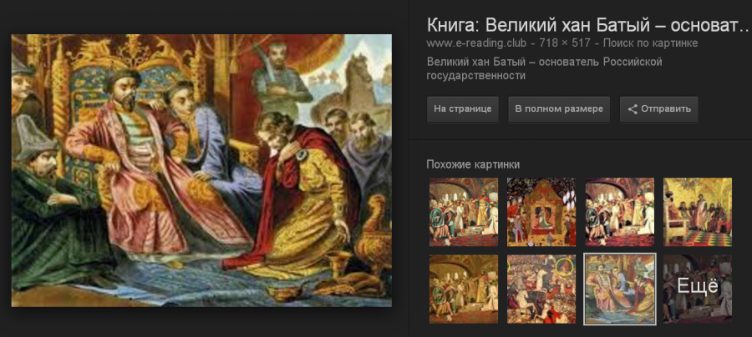Open the www.e-reading.club source link
752x337 pixels.
[x=476, y=43]
